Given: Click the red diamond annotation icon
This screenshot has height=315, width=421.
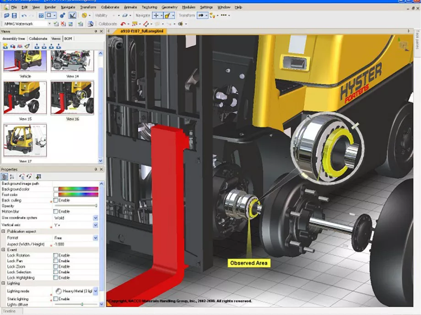Looking at the screenshot, I should (x=146, y=24).
